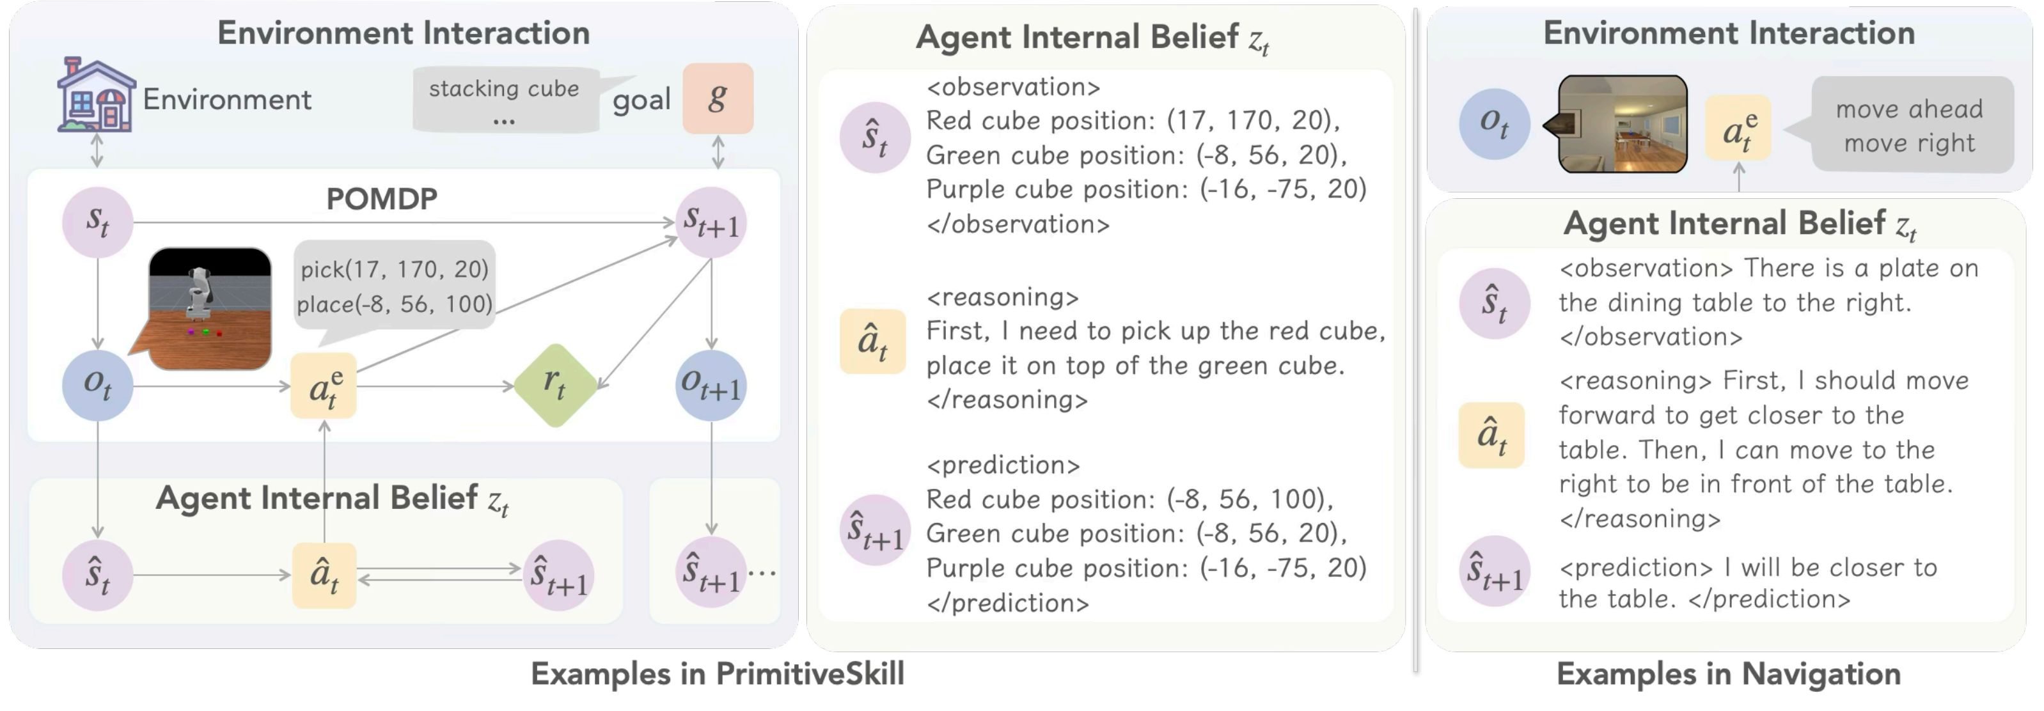Click the Environment Interaction title on right panel

pyautogui.click(x=1728, y=33)
